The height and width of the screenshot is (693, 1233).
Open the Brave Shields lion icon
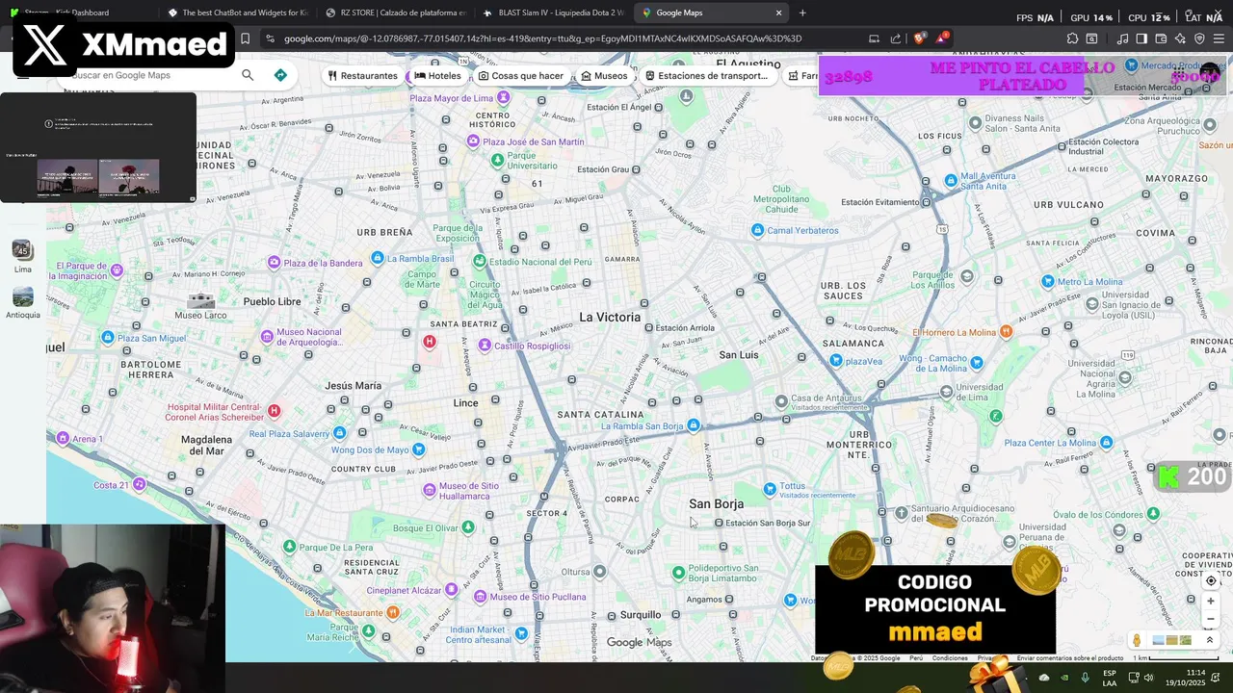click(919, 38)
